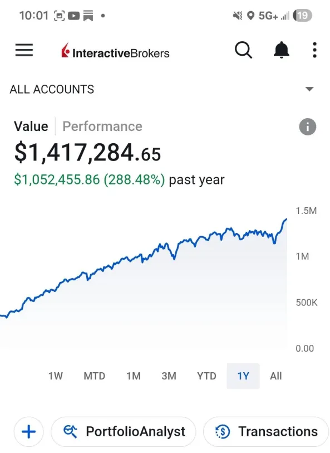Tap the info icon beside Performance
This screenshot has height=453, width=330.
[x=308, y=126]
